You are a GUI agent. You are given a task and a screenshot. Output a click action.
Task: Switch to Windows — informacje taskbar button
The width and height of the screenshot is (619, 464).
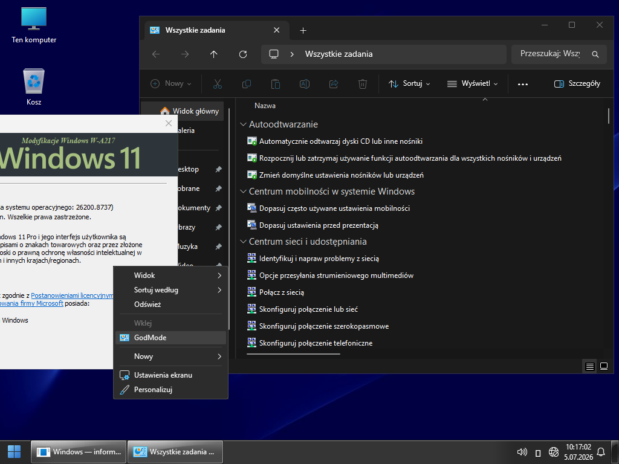[79, 452]
